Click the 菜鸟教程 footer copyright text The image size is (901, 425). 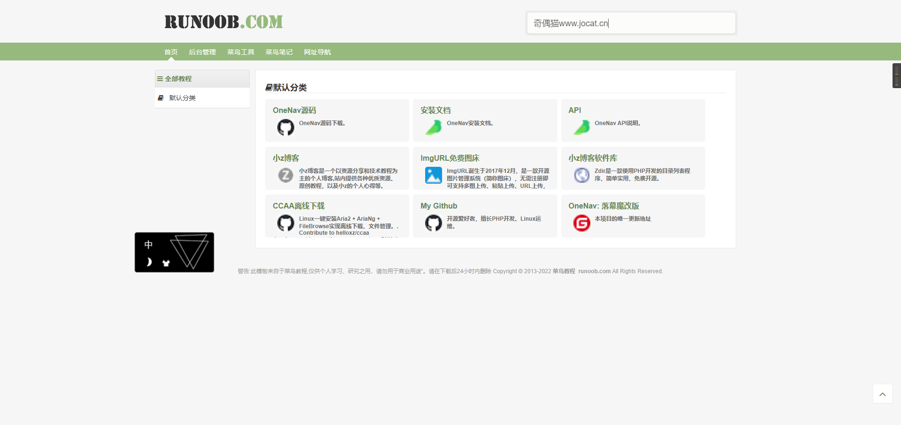(x=564, y=271)
